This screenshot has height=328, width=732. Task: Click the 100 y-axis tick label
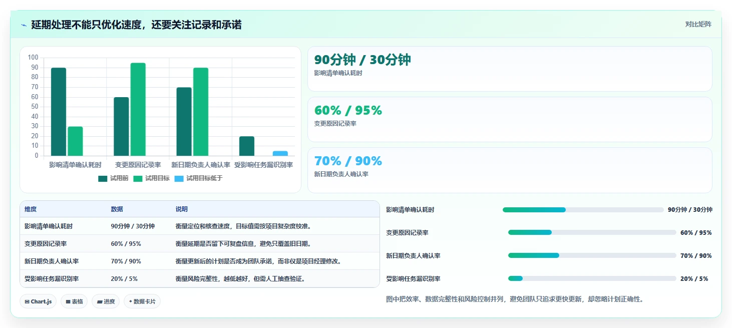pyautogui.click(x=33, y=58)
